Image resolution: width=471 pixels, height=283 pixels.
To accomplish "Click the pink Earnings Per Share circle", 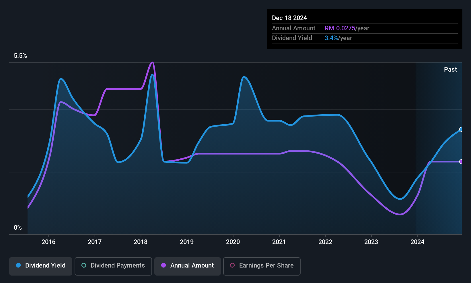I will coord(232,265).
